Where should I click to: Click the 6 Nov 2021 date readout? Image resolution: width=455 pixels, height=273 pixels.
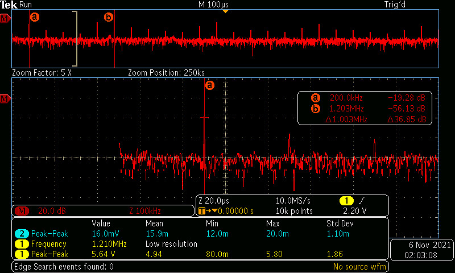(x=430, y=245)
